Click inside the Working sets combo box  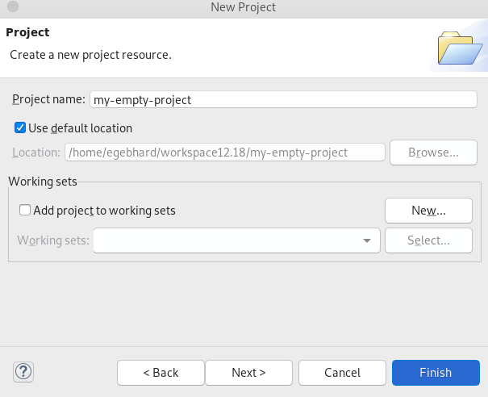point(226,240)
